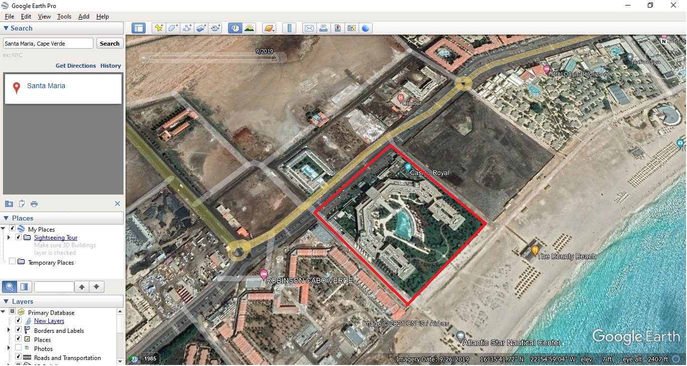Click the Add Folder icon under search results
The width and height of the screenshot is (687, 366).
tap(9, 204)
